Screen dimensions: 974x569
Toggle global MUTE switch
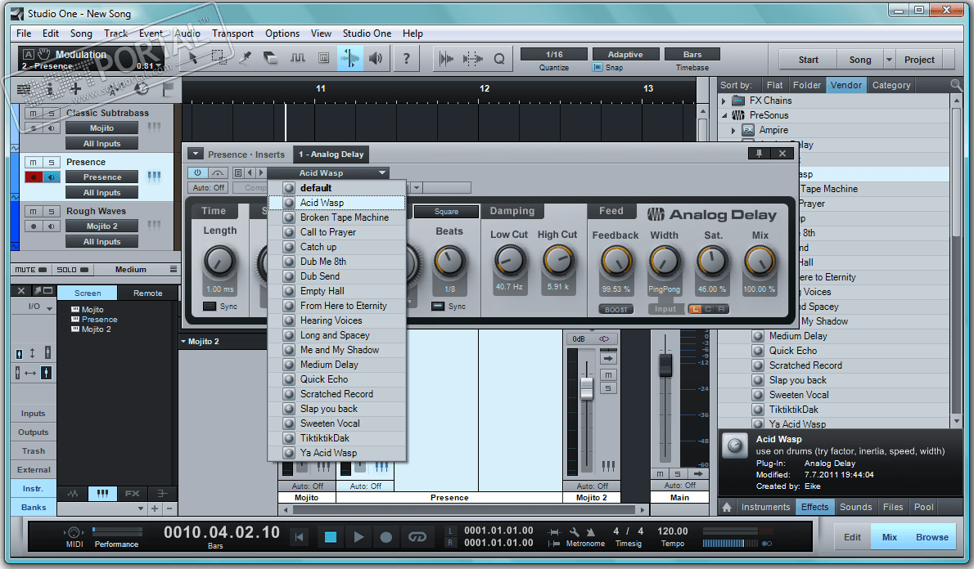click(x=30, y=270)
